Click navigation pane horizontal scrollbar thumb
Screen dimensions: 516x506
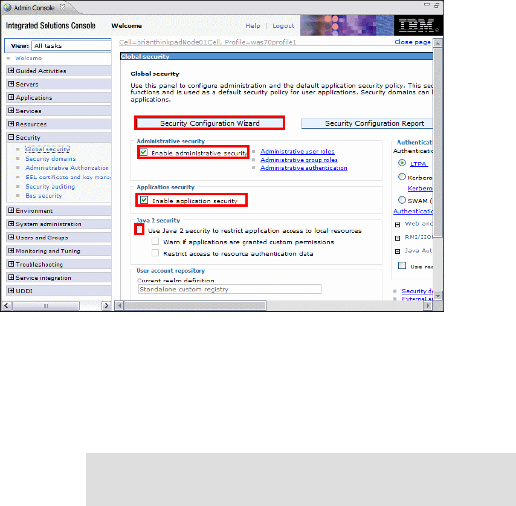click(x=46, y=306)
